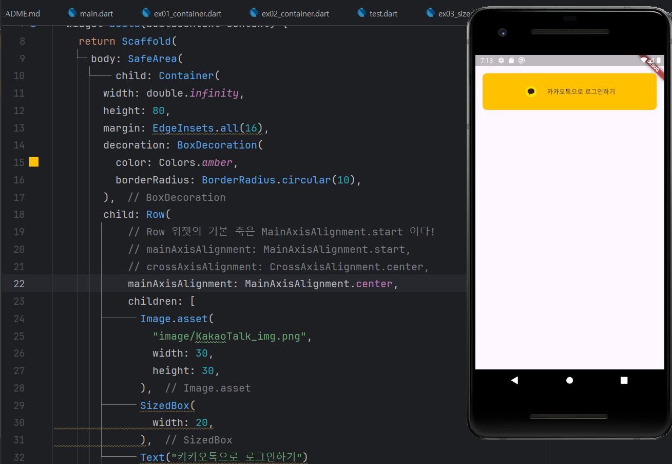
Task: Click the Text widget on line 32
Action: tap(152, 457)
